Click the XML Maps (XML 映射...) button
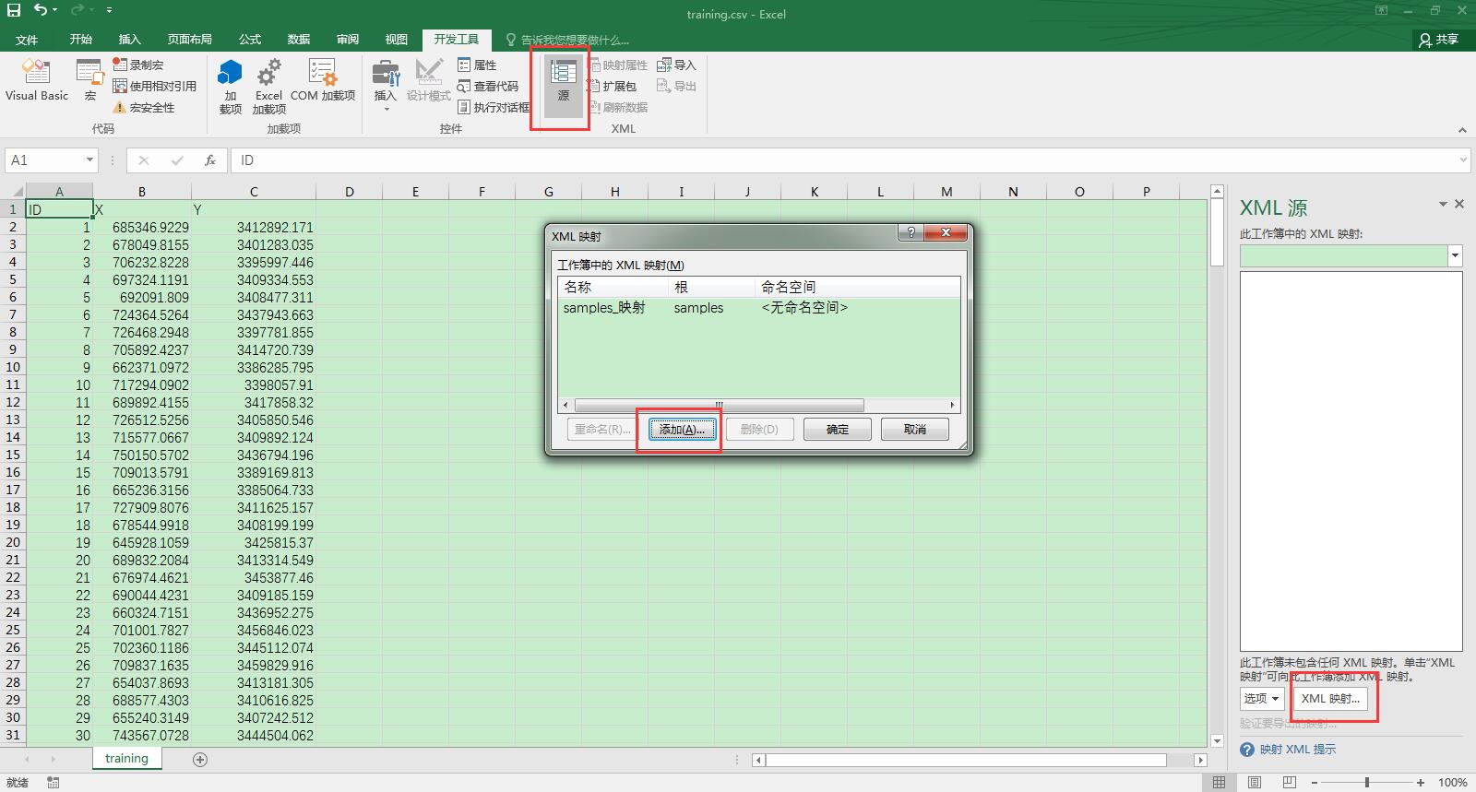1476x792 pixels. tap(1330, 699)
